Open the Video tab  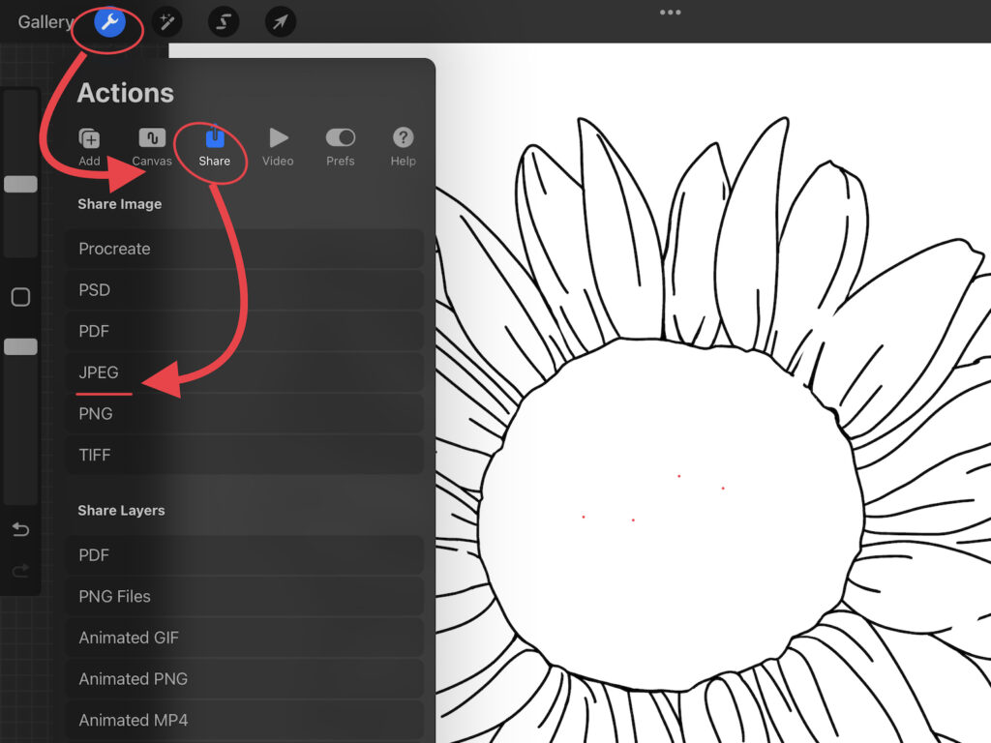pos(278,147)
